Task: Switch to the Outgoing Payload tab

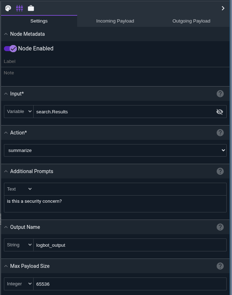Action: coord(191,21)
